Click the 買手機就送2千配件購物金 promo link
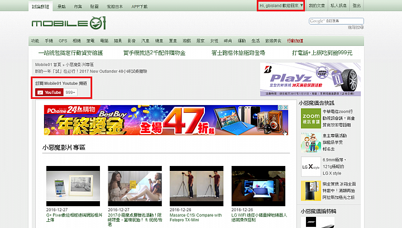 click(154, 53)
